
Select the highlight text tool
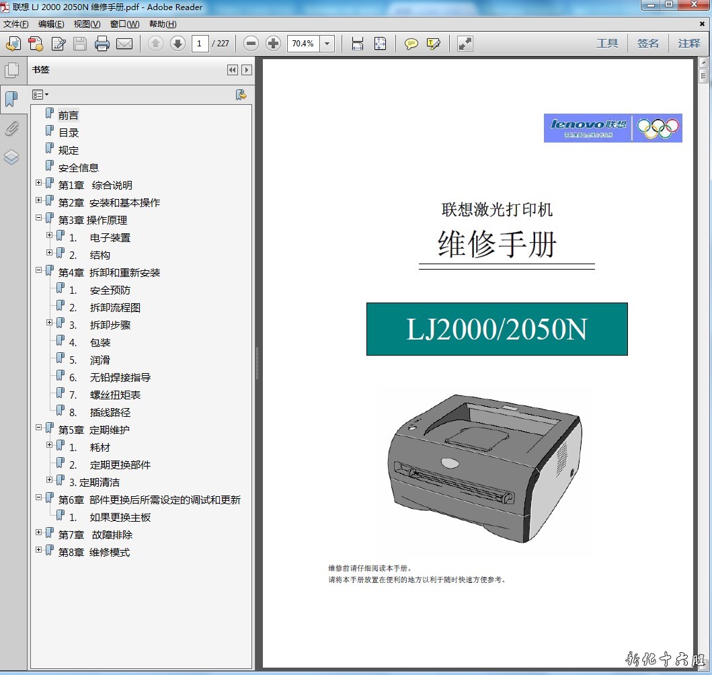(x=434, y=44)
